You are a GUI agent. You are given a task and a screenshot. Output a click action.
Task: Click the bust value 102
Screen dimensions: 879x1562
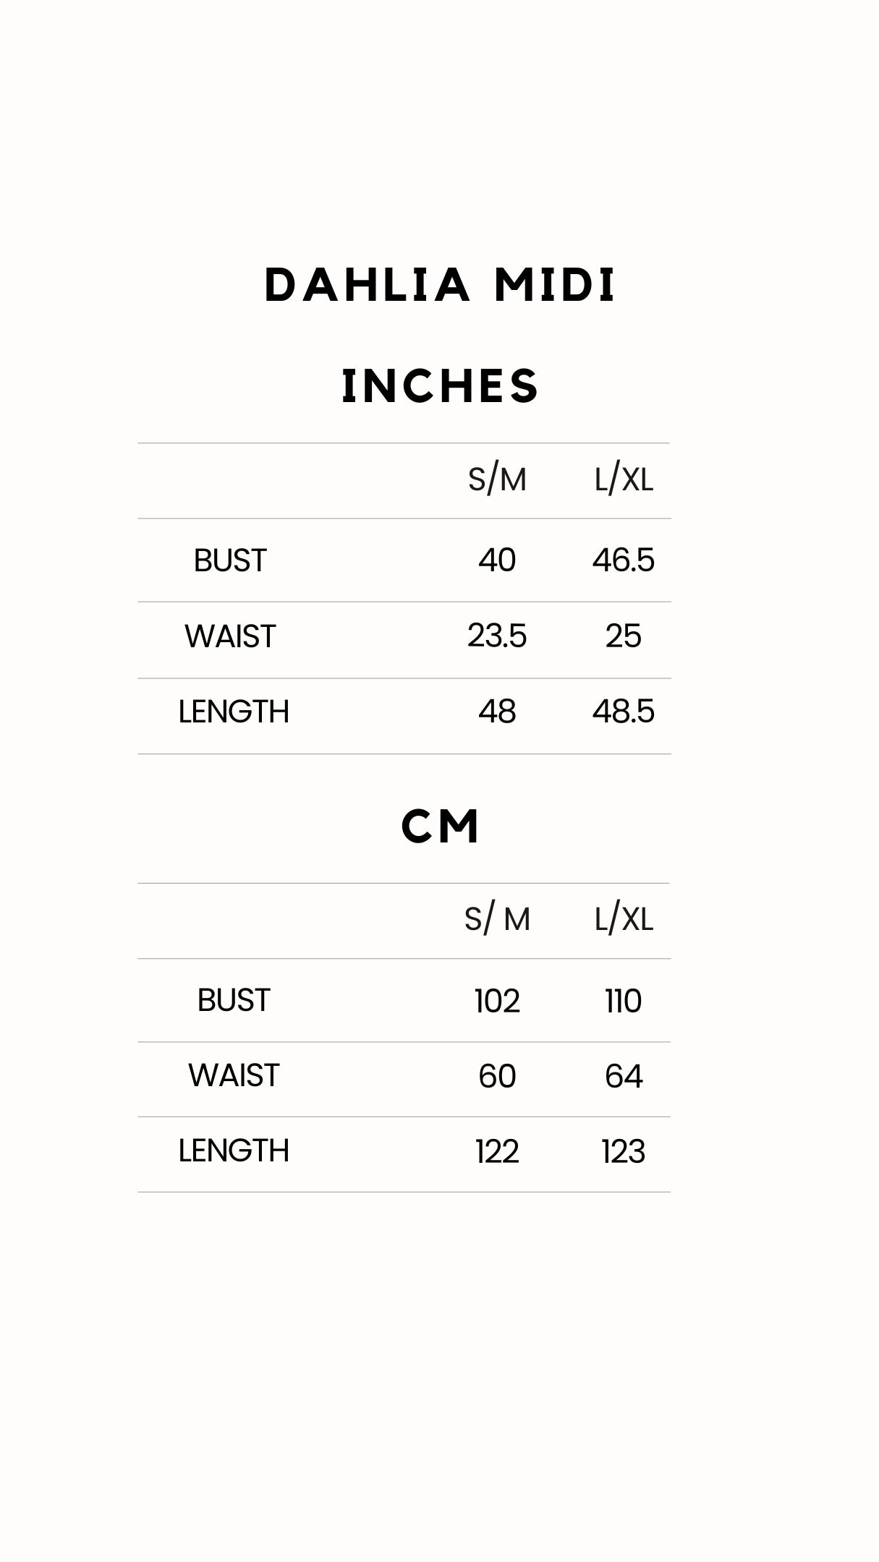click(x=497, y=1001)
